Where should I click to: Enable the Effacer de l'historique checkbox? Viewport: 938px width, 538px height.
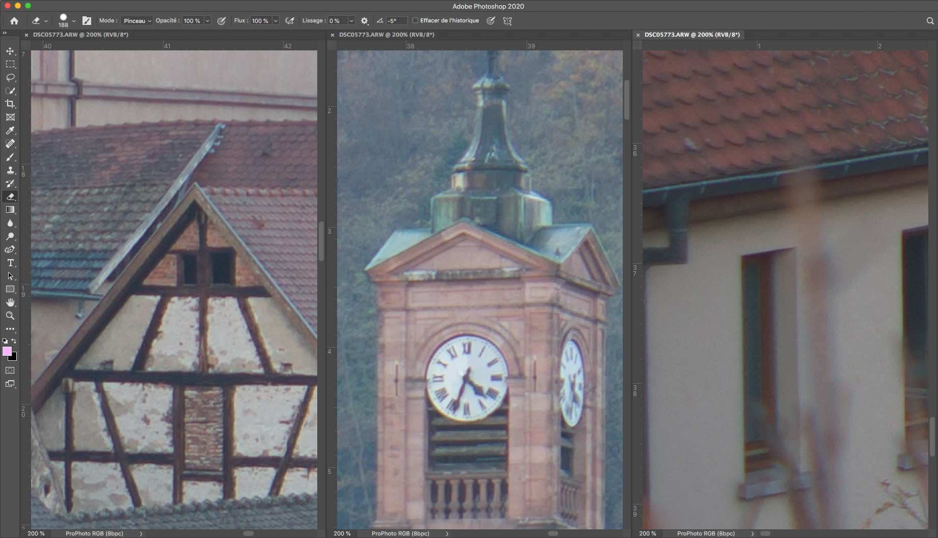pyautogui.click(x=415, y=21)
